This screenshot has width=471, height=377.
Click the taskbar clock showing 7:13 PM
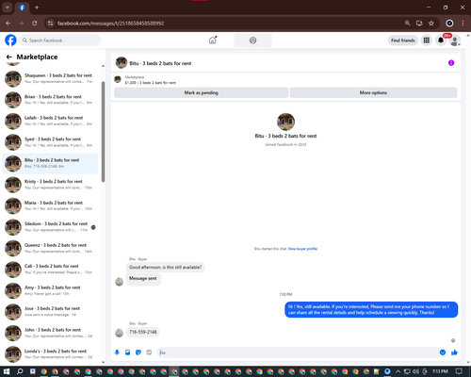click(440, 371)
